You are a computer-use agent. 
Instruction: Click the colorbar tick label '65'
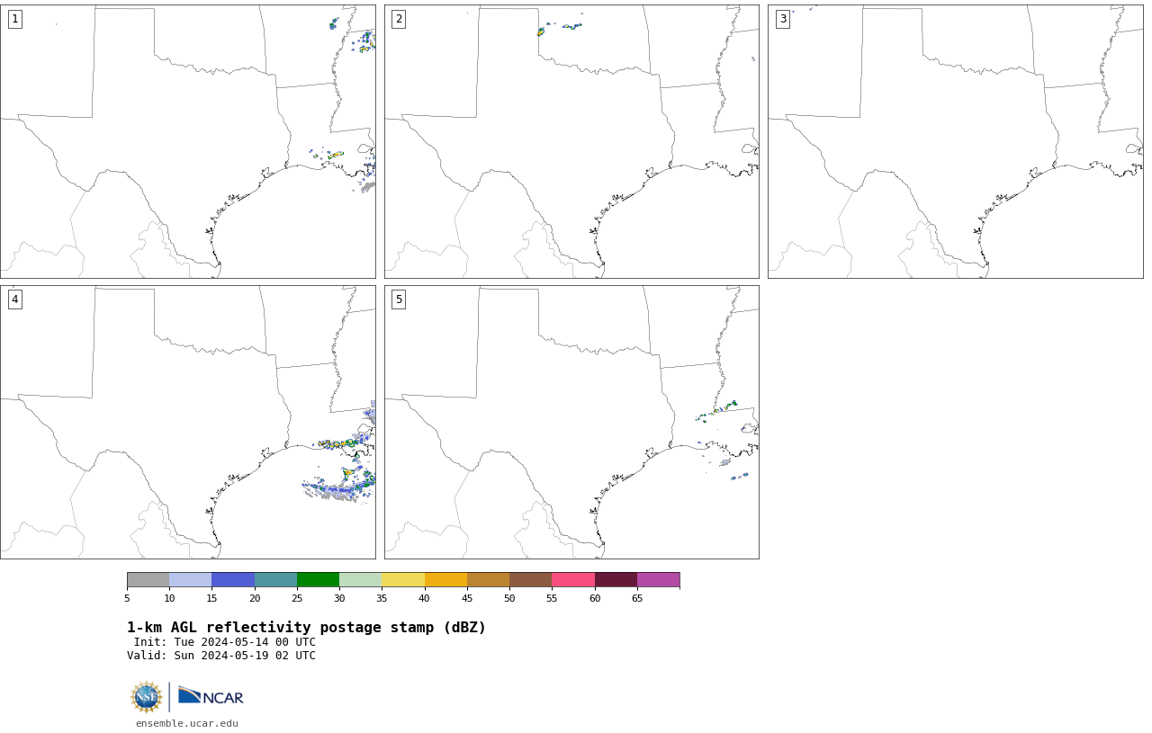[x=637, y=598]
